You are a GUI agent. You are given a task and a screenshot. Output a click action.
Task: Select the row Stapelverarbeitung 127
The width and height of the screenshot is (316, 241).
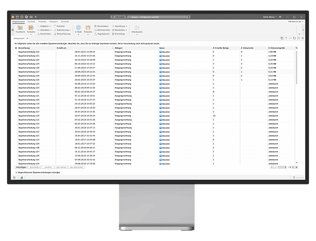point(155,72)
